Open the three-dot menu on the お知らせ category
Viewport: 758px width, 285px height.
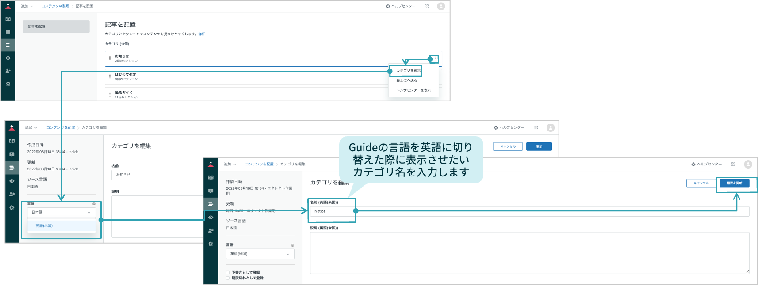point(436,59)
